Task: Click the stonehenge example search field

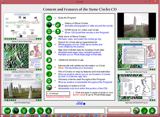Action: (58, 93)
